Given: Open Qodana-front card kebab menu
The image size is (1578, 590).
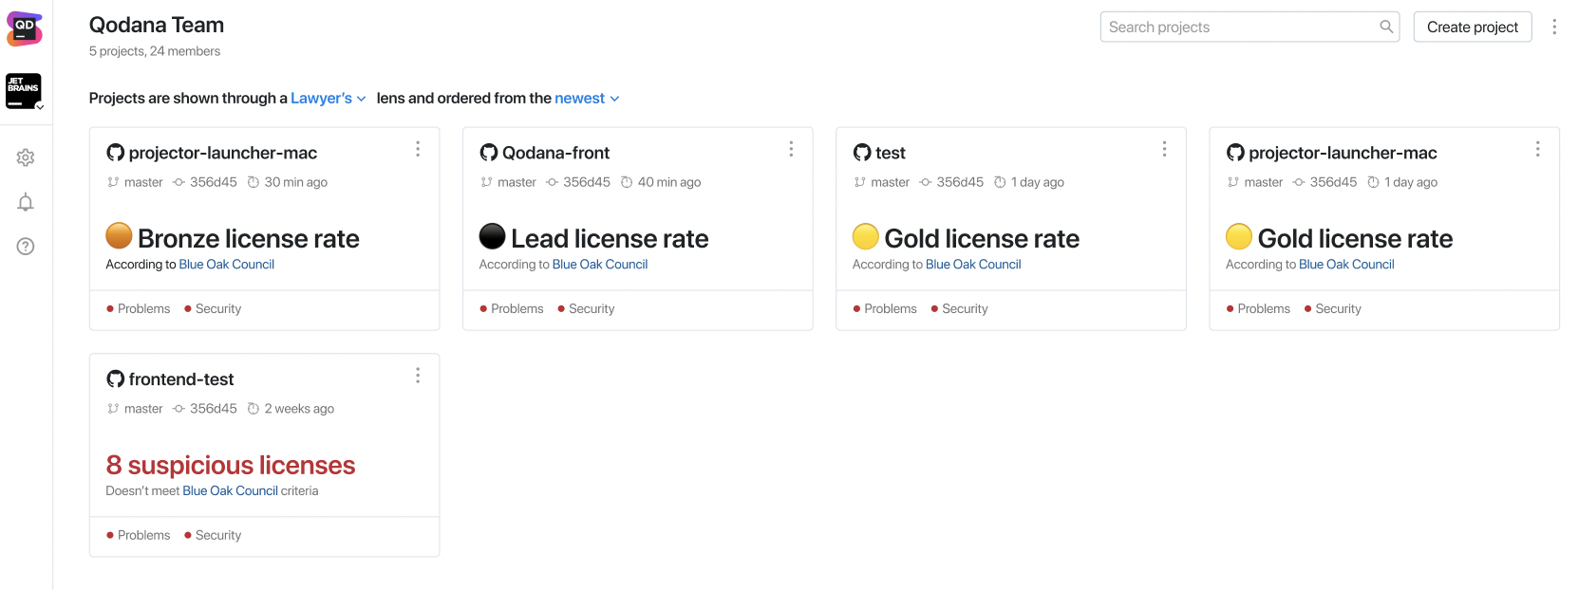Looking at the screenshot, I should point(791,149).
